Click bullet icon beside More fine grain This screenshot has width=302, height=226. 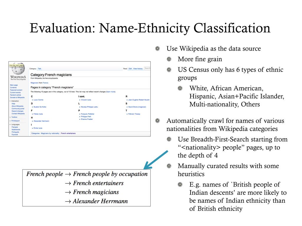[169, 59]
